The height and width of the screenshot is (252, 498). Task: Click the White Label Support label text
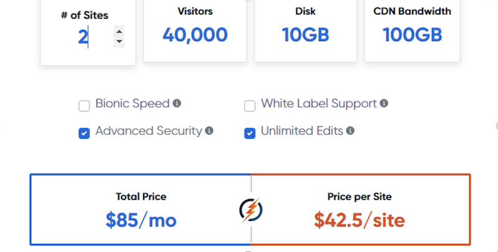point(319,103)
